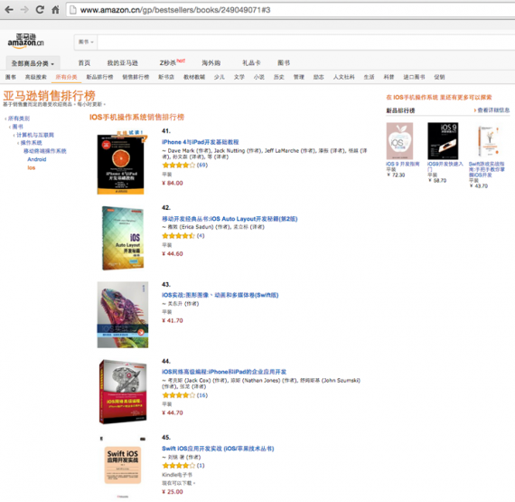
Task: Open iOS Auto Layout开发秘籍 book link
Action: 229,219
